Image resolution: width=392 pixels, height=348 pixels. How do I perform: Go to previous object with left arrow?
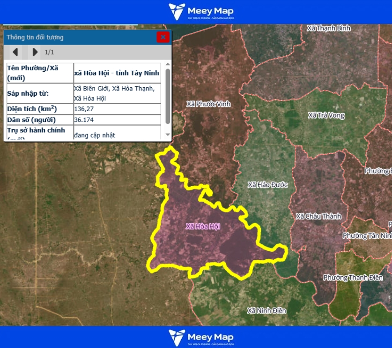(x=15, y=52)
